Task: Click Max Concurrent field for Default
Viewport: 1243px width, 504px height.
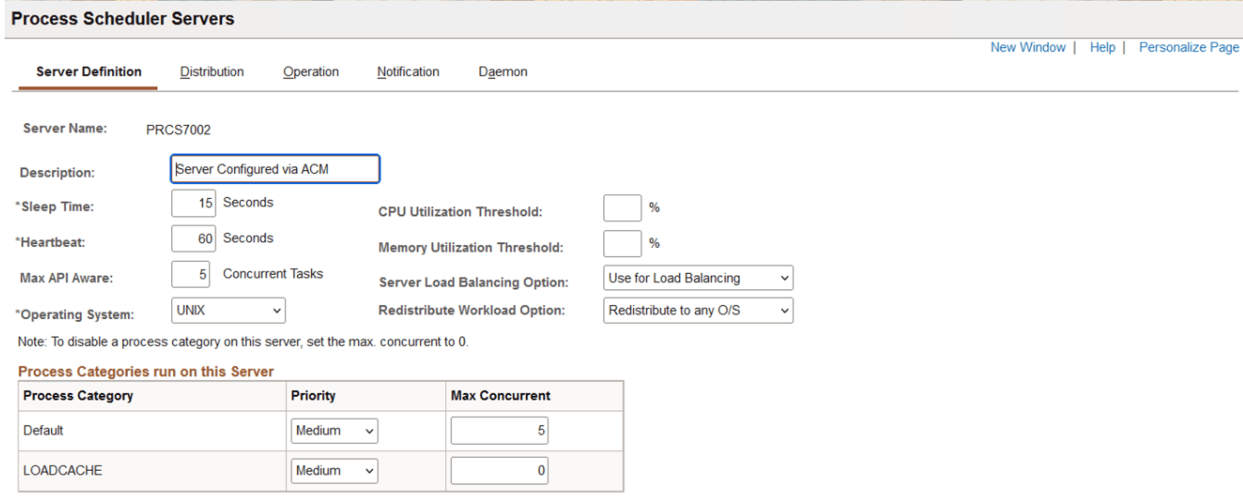Action: click(x=500, y=431)
